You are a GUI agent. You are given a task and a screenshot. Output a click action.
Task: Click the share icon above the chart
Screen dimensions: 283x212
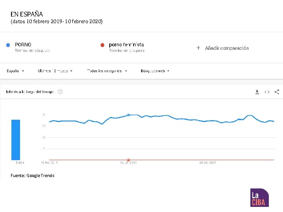tap(277, 92)
